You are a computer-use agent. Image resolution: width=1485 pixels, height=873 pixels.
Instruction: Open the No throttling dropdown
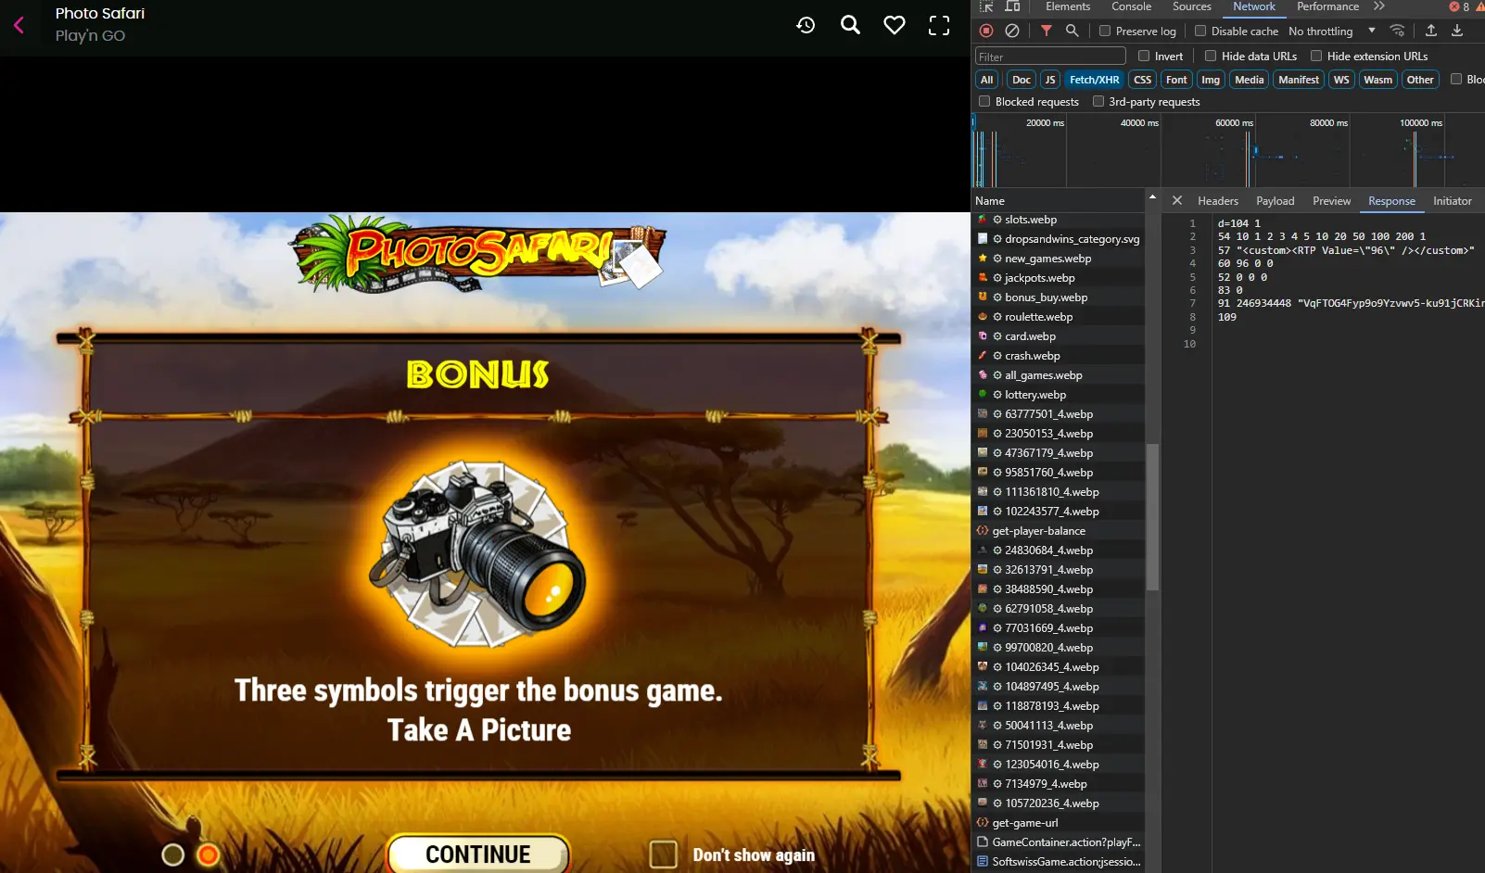click(1331, 31)
